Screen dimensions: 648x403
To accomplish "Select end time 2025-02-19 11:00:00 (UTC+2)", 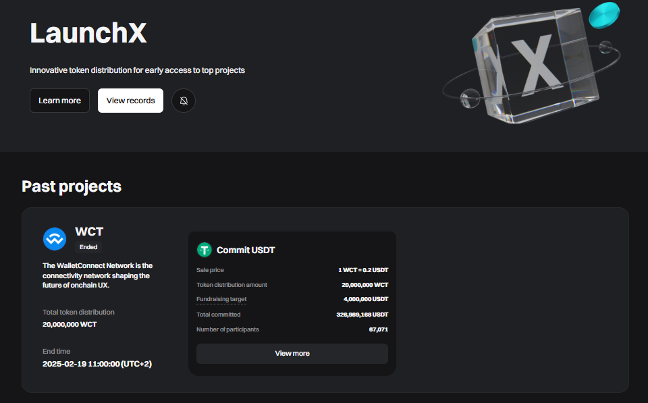I will pyautogui.click(x=97, y=364).
